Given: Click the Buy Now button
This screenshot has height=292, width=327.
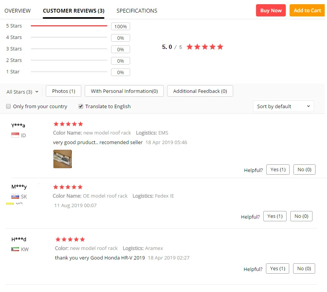Looking at the screenshot, I should point(271,10).
